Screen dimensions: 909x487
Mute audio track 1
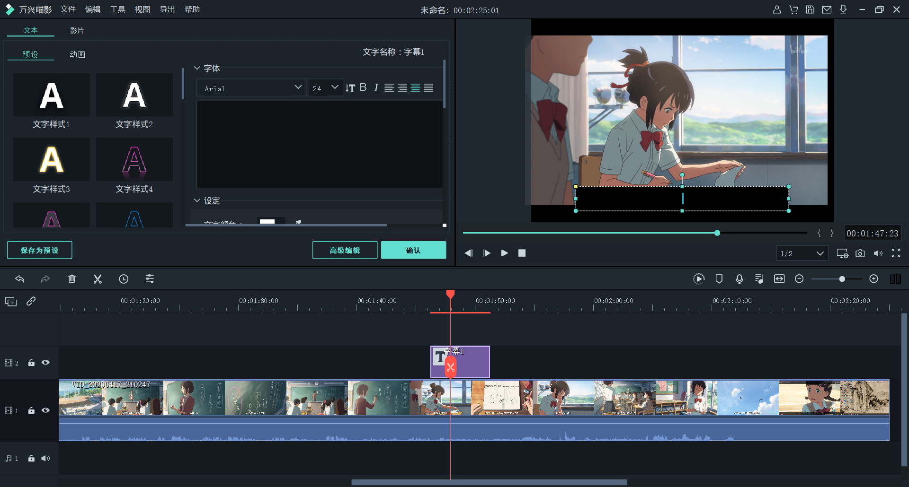[x=45, y=458]
